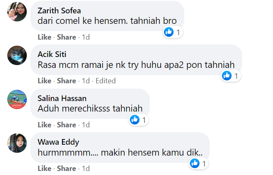Open Acik Siti's cat avatar
Screen dimensions: 273x175
click(17, 55)
